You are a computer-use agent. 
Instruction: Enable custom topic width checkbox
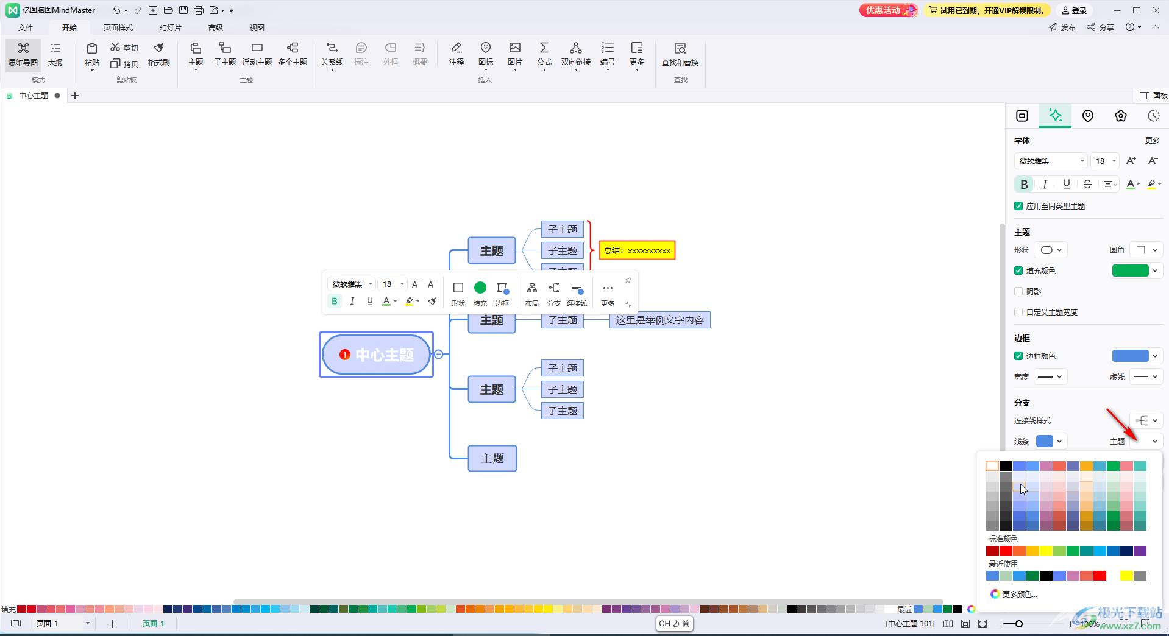[1018, 312]
